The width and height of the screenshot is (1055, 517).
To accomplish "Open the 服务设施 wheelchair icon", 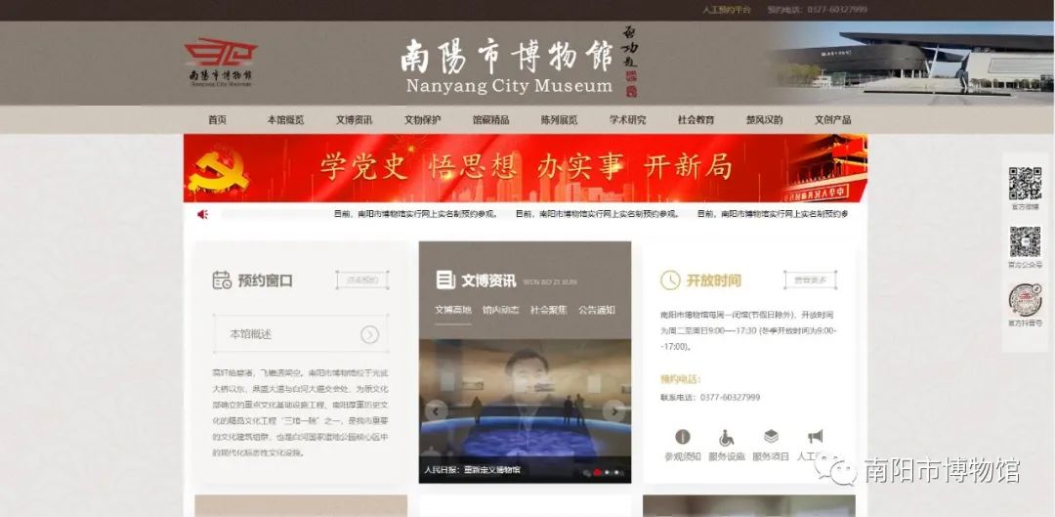I will [727, 437].
